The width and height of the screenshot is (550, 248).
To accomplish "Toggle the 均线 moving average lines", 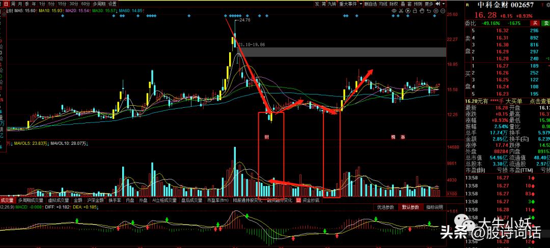I will click(x=383, y=4).
